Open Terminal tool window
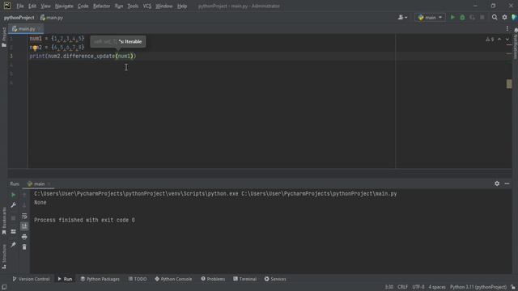This screenshot has width=518, height=291. point(244,279)
